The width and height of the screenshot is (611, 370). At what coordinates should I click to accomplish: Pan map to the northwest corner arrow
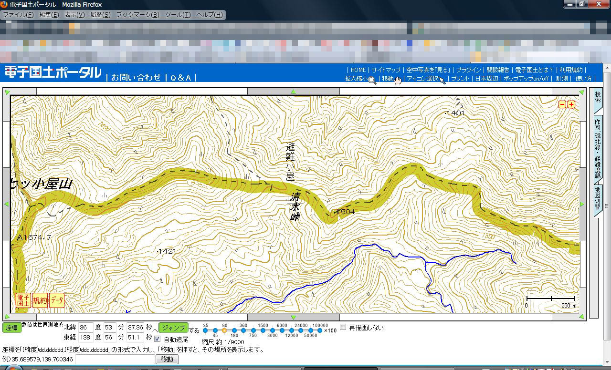coord(7,92)
